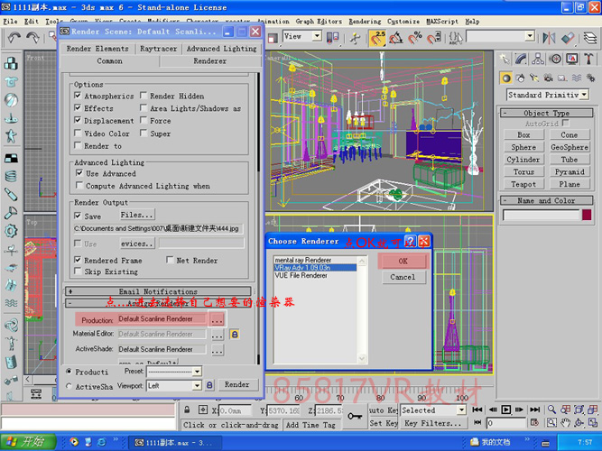Click the selection lock padlock icon
602x451 pixels.
coord(187,410)
